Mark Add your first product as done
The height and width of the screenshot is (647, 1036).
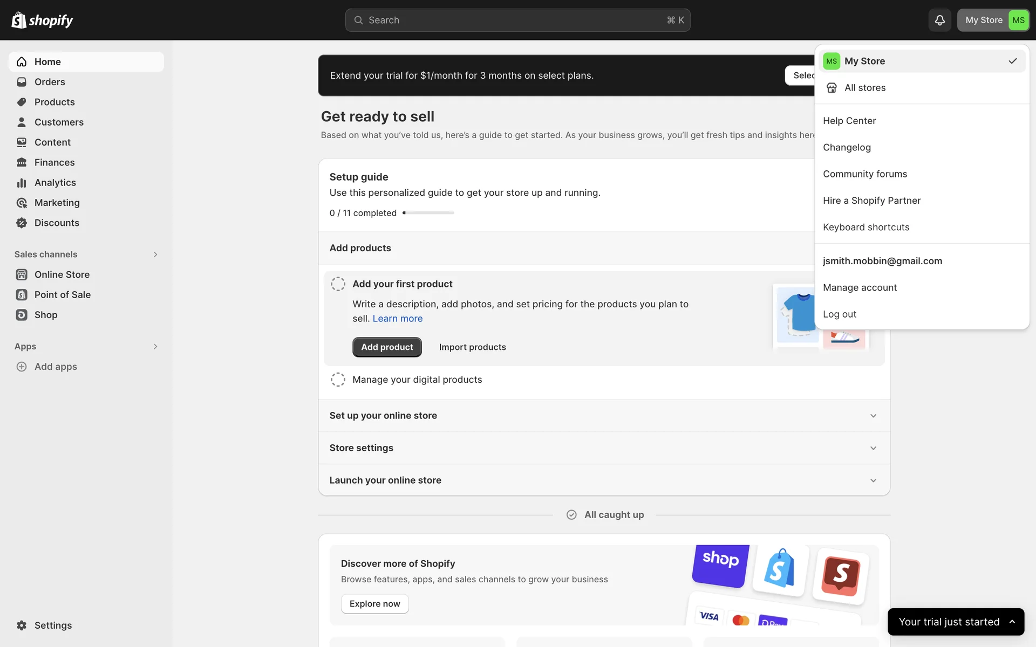pos(338,284)
